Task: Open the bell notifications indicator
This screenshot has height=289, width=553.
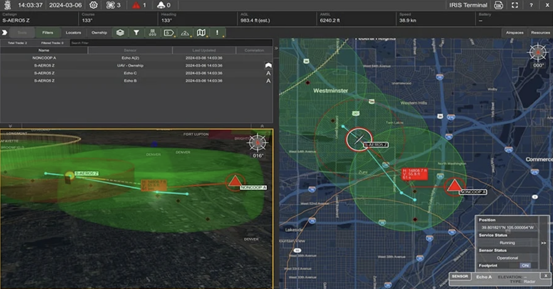Action: (x=164, y=5)
